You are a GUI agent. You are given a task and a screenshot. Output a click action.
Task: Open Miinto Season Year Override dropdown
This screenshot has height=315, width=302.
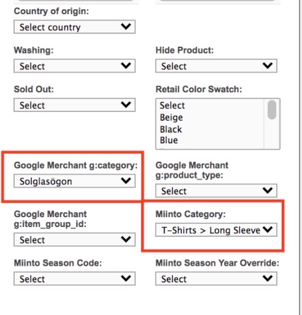(216, 279)
